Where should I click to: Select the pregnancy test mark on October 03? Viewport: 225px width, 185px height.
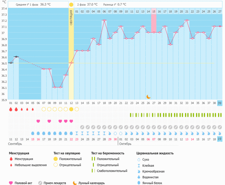[132, 115]
